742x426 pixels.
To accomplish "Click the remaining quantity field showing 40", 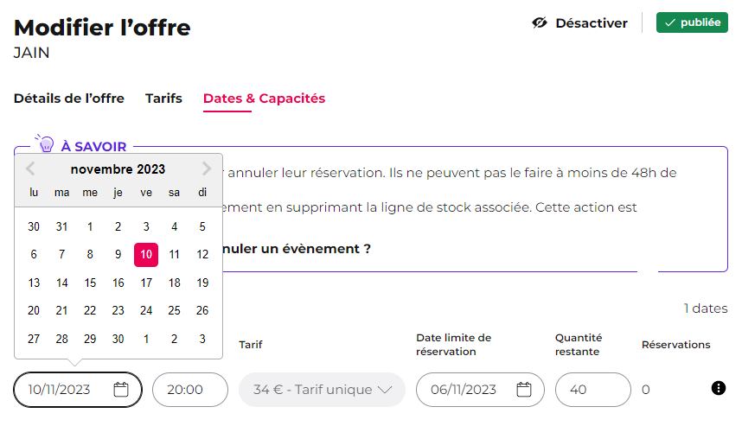I will click(593, 390).
